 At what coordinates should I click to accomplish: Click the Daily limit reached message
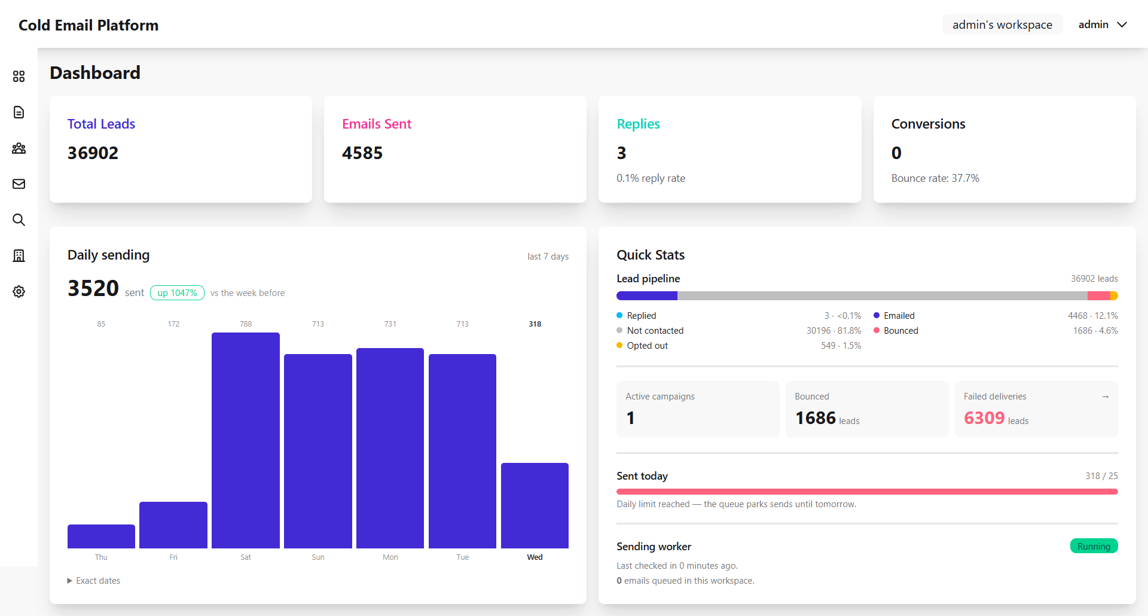coord(736,504)
